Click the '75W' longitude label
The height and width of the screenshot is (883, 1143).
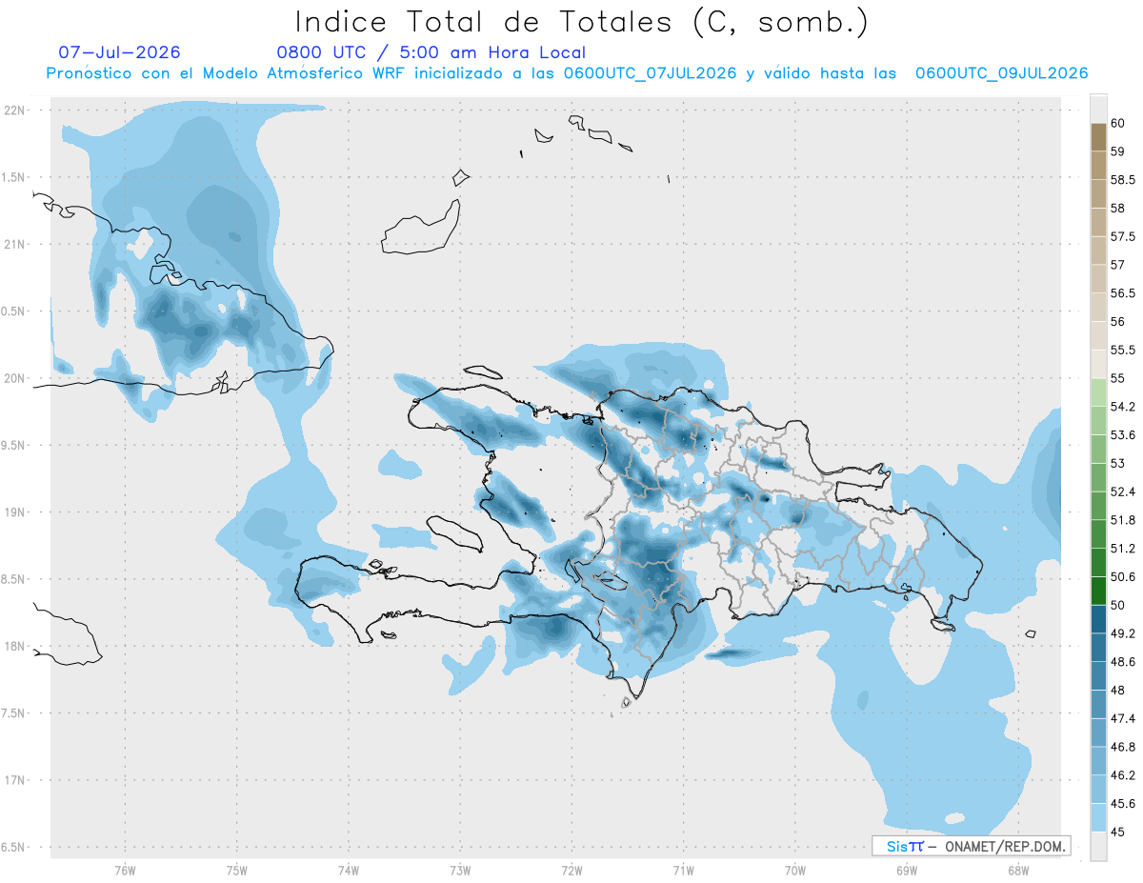coord(236,871)
